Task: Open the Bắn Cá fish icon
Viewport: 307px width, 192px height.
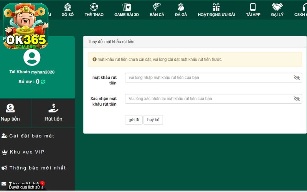Action: click(157, 7)
